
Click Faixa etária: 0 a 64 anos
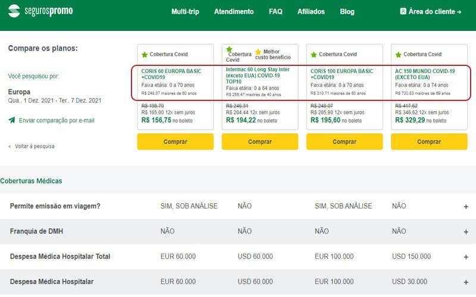click(252, 88)
